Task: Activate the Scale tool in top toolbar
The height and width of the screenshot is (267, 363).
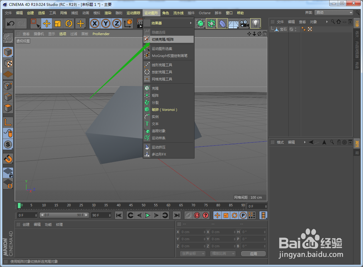Action: (58, 23)
